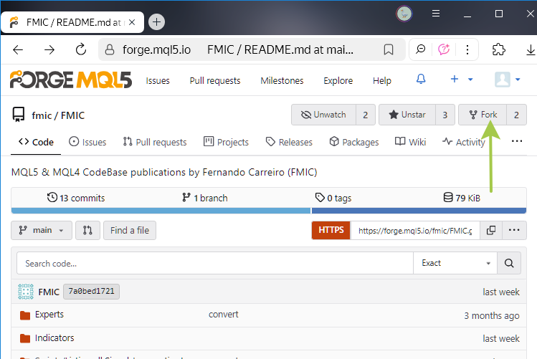The image size is (537, 359).
Task: Open Issues in the top navigation
Action: point(158,81)
